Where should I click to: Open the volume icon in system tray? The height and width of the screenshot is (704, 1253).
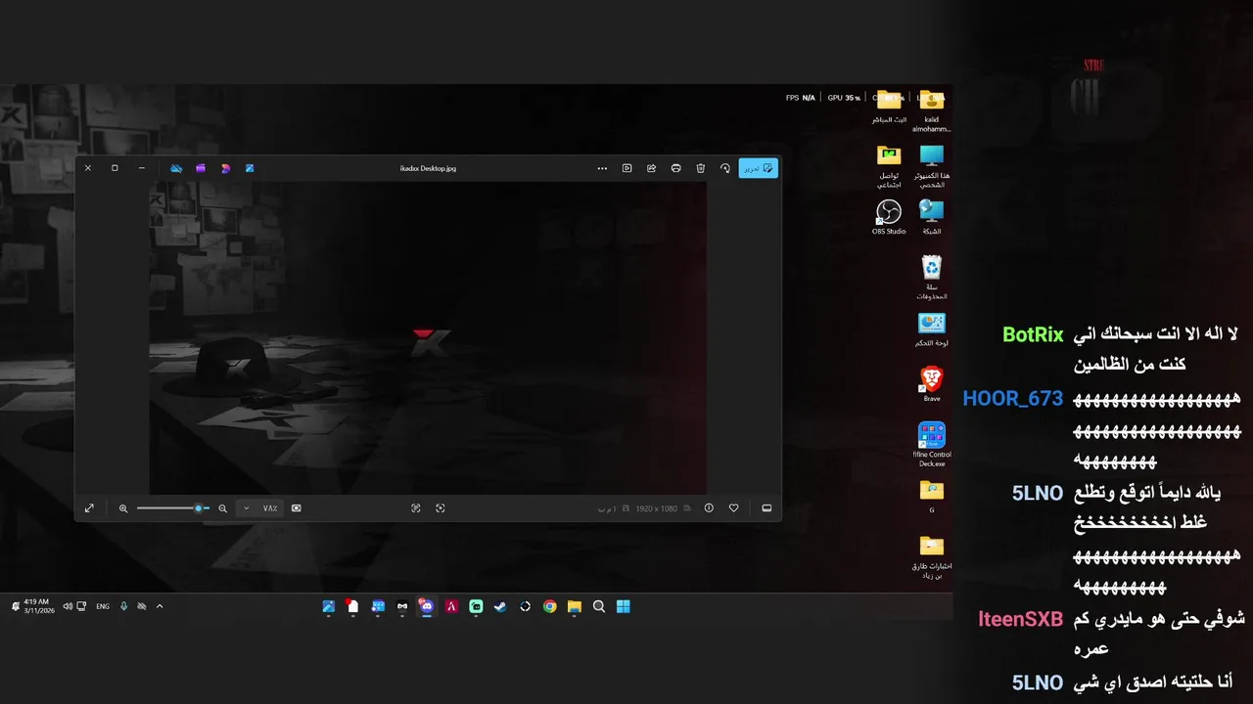coord(68,606)
